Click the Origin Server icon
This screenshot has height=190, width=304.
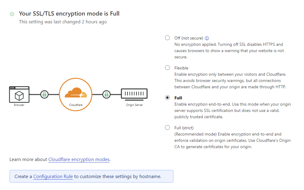click(x=134, y=95)
